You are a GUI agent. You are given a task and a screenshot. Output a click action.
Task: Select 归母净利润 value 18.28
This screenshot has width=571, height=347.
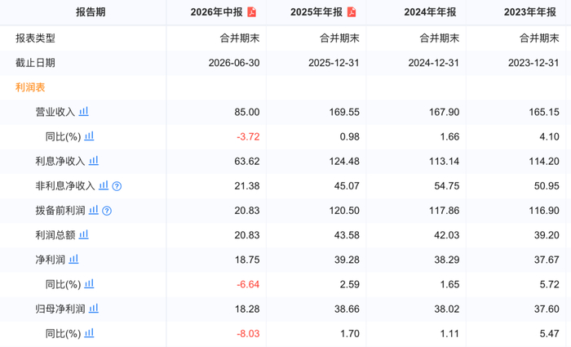coord(247,309)
